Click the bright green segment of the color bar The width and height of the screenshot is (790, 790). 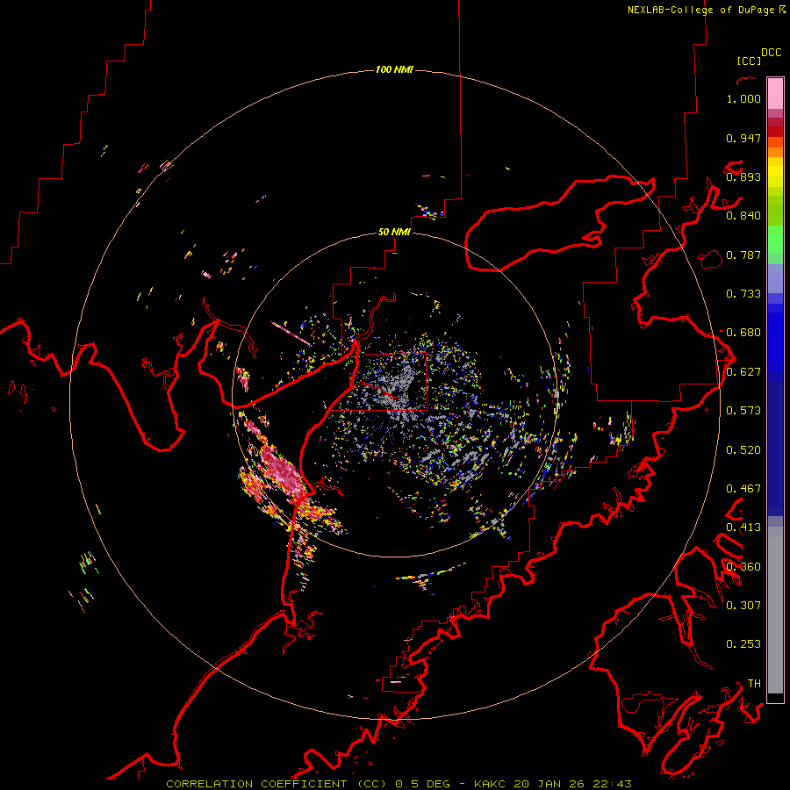[775, 240]
